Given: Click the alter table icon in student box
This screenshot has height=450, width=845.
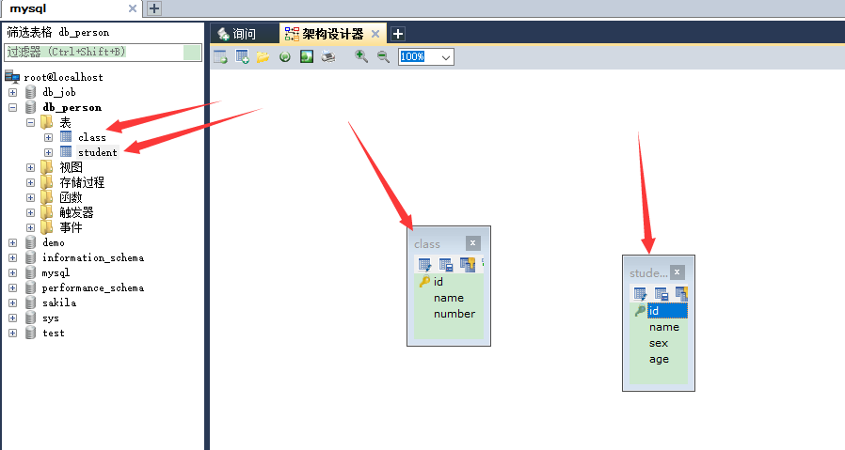Looking at the screenshot, I should click(640, 293).
